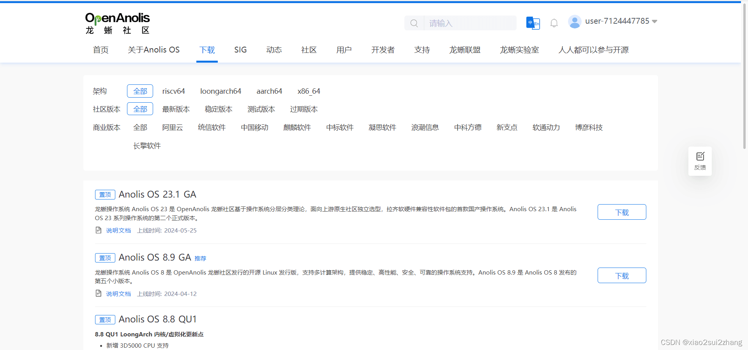Filter commercial version by 浪潮信息
Viewport: 748px width, 350px height.
(x=425, y=128)
